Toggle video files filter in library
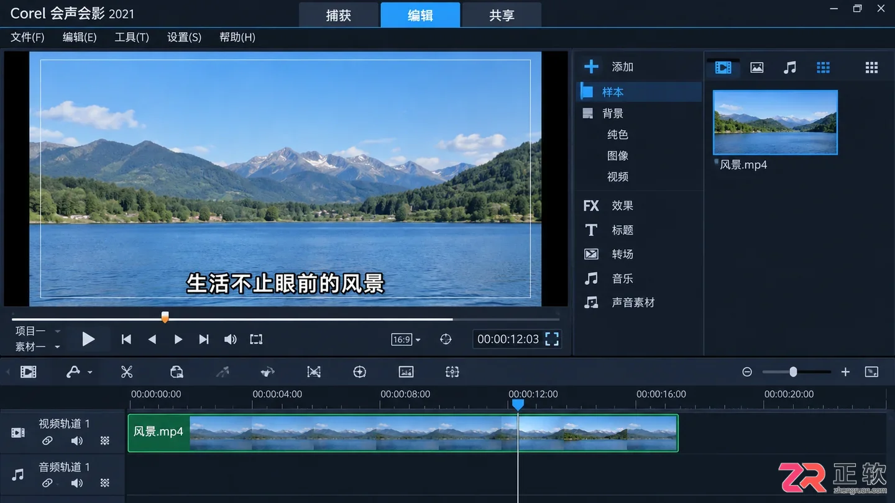 [x=723, y=68]
